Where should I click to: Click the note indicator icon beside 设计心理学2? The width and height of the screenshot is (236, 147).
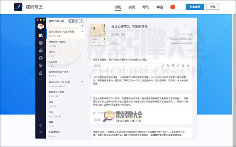pos(82,31)
